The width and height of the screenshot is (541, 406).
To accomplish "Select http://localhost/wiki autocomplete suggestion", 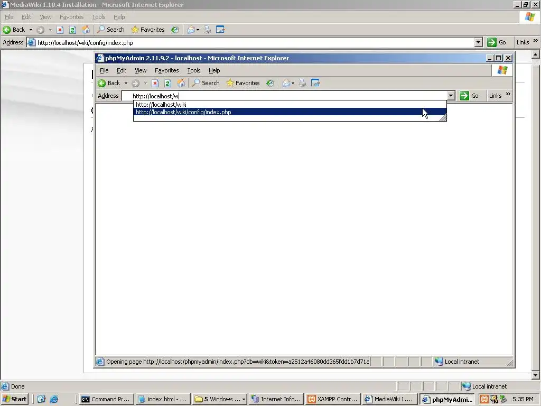I will tap(290, 104).
